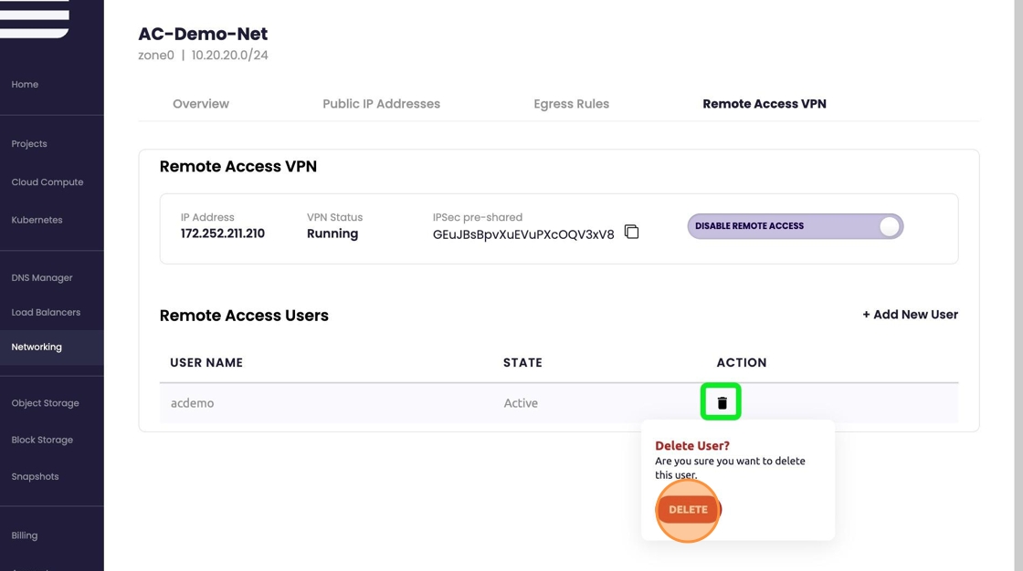
Task: Click the logo in the sidebar
Action: click(x=35, y=18)
